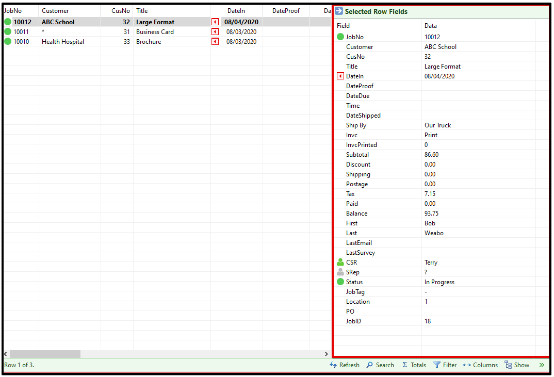
Task: Click green dot next to JobNo field
Action: [340, 37]
